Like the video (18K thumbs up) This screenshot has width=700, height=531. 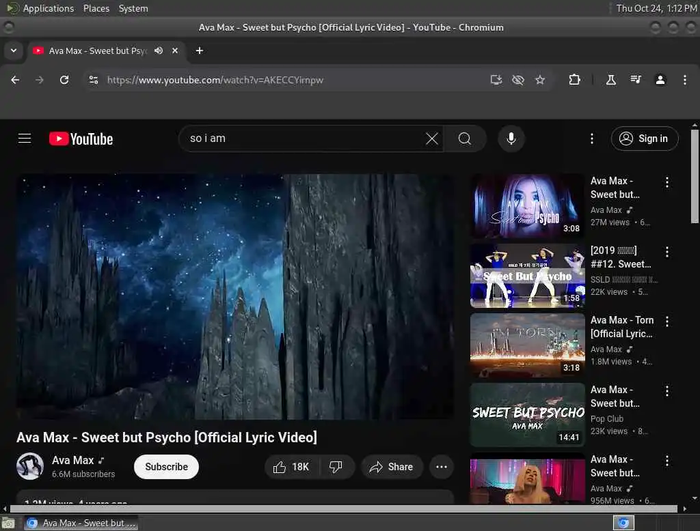291,467
